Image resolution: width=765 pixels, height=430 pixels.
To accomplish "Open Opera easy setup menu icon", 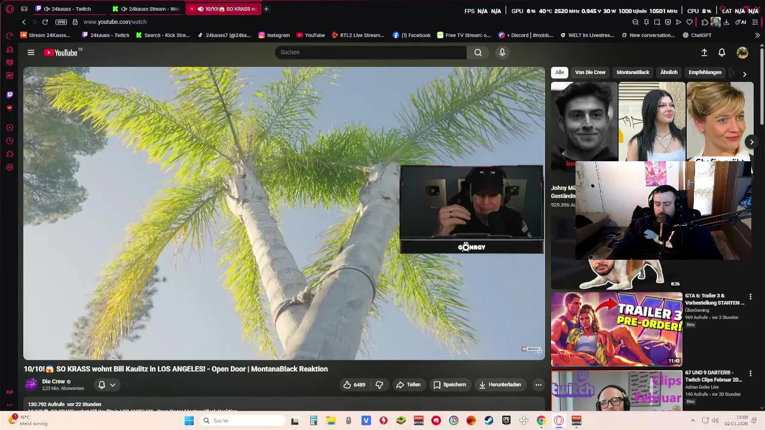I will 755,22.
